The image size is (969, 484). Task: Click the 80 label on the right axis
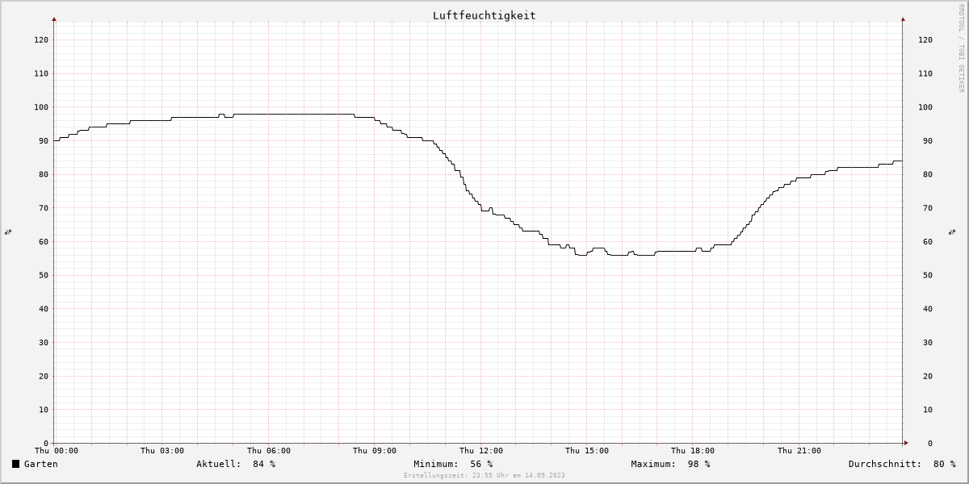pos(929,174)
